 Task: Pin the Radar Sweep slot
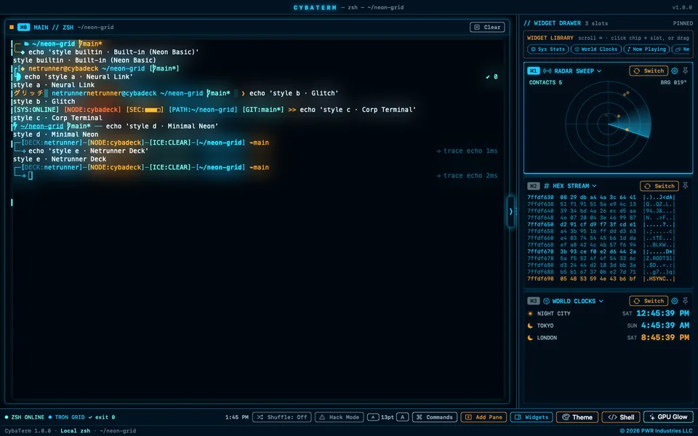tap(685, 70)
